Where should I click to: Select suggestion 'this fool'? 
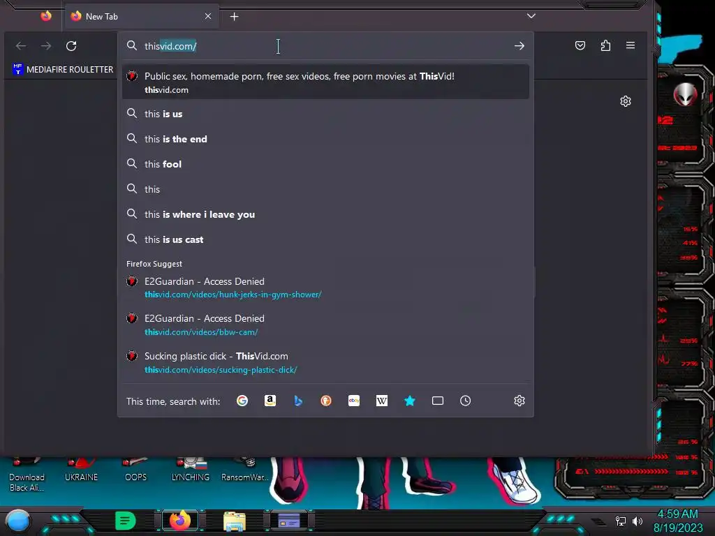tap(325, 164)
